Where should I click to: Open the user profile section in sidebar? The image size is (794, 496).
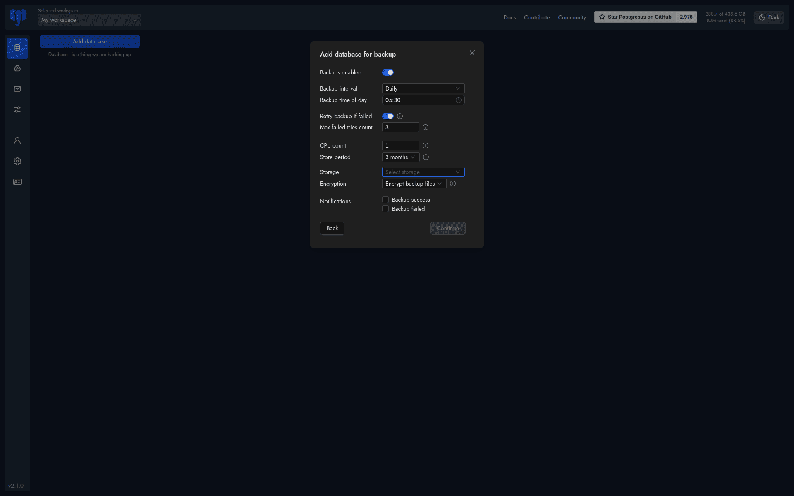17,141
